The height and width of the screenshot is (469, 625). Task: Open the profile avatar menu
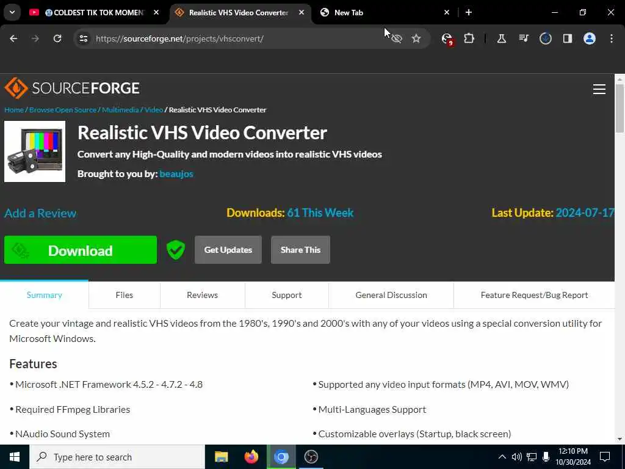click(x=590, y=38)
